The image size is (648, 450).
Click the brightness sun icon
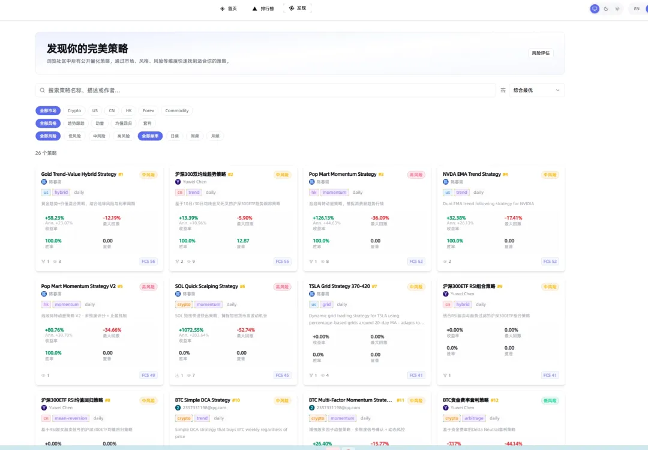coord(617,8)
